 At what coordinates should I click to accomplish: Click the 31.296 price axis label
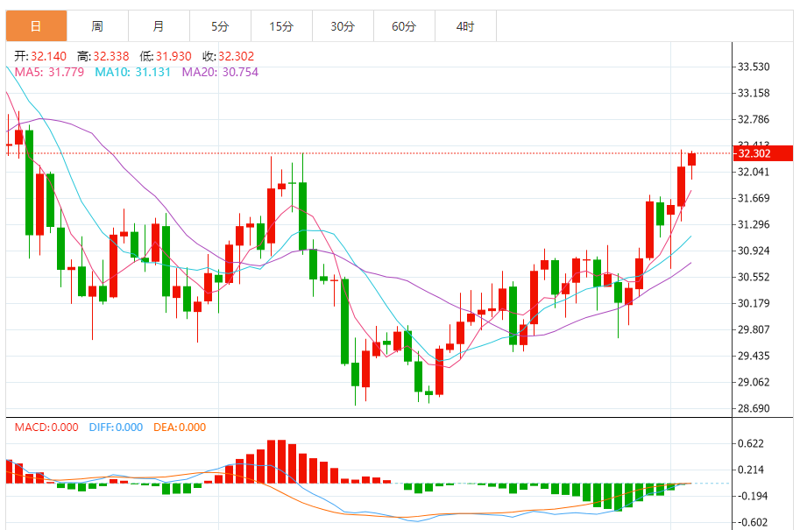[x=754, y=224]
